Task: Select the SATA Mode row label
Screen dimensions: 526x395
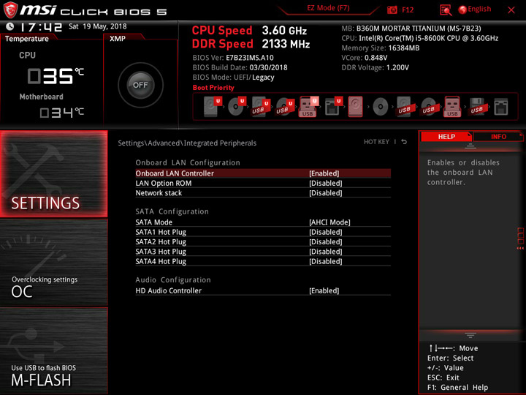Action: click(x=153, y=222)
